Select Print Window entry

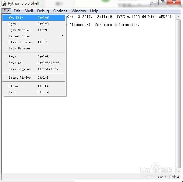click(x=34, y=77)
